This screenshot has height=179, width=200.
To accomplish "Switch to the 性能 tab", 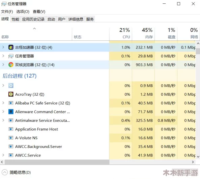I will (15, 19).
